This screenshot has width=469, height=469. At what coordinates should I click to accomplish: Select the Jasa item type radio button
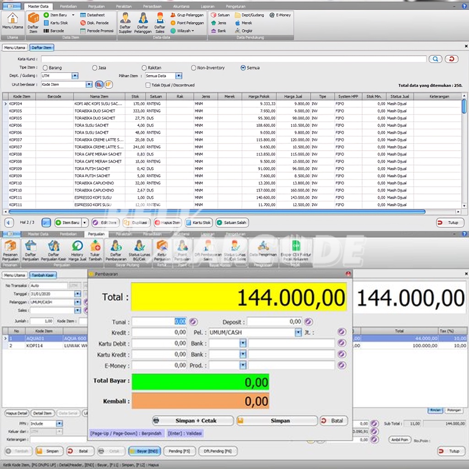tap(95, 68)
